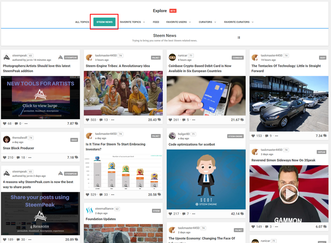
Task: Click the STEEM-ENGINE tag badge
Action: click(x=235, y=136)
